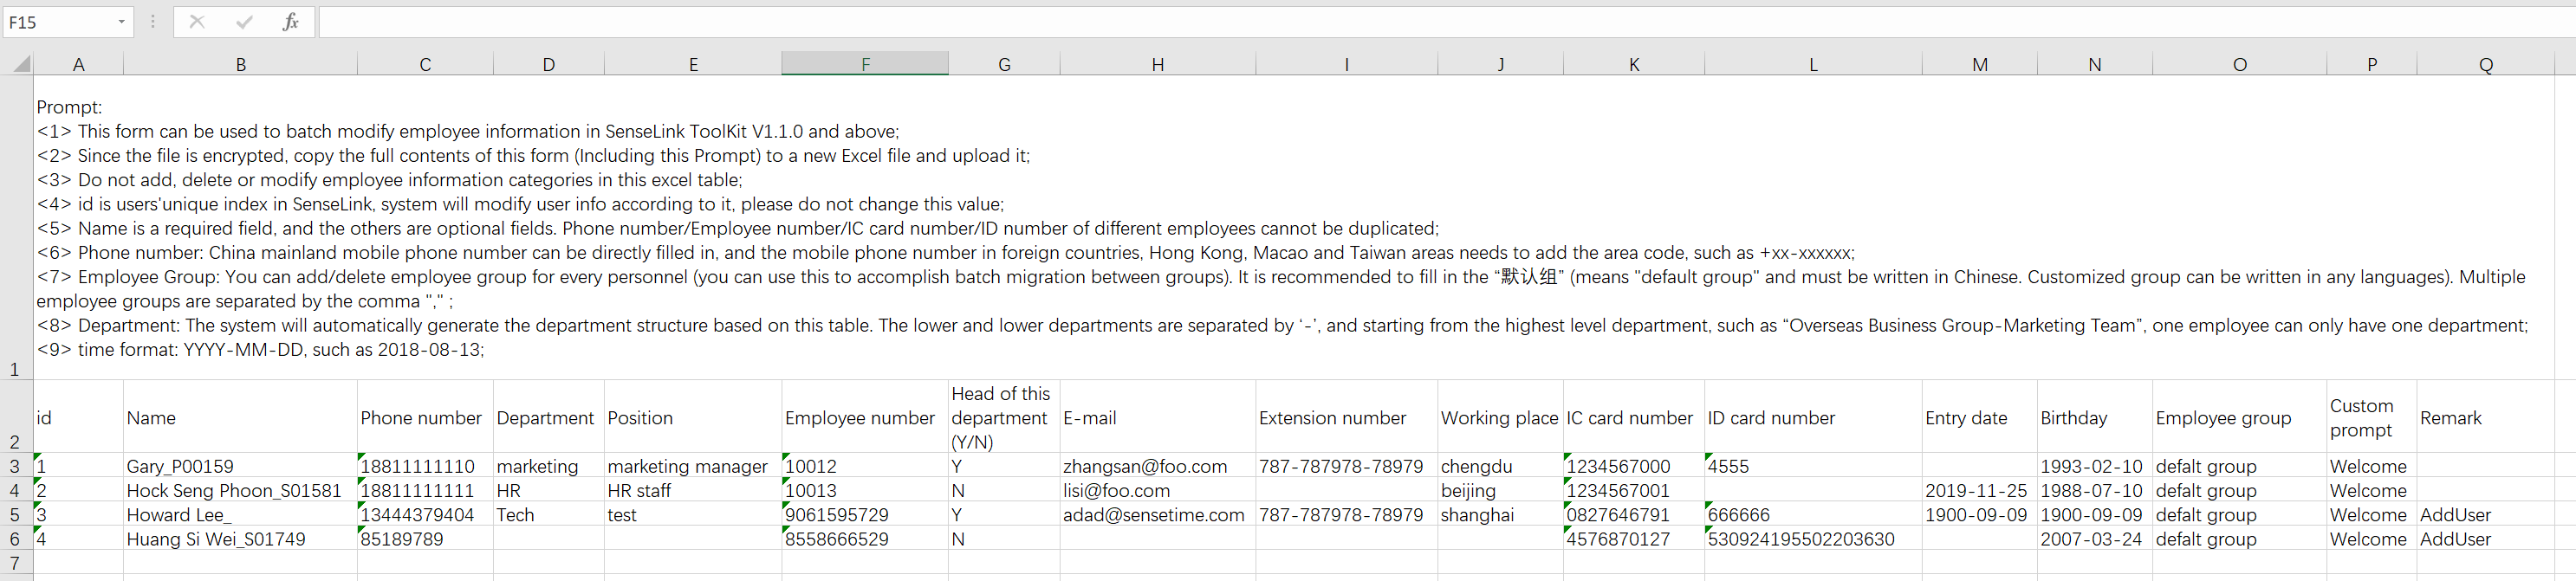The width and height of the screenshot is (2576, 581).
Task: Select column F header
Action: pos(865,65)
